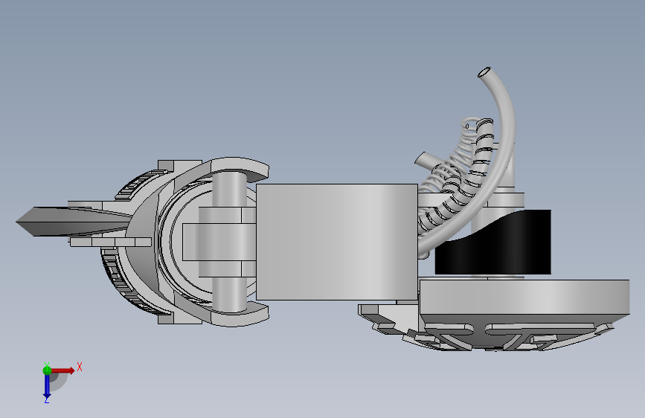The height and width of the screenshot is (418, 645).
Task: Click the blue Z axis arrow of the triad
Action: click(x=47, y=386)
